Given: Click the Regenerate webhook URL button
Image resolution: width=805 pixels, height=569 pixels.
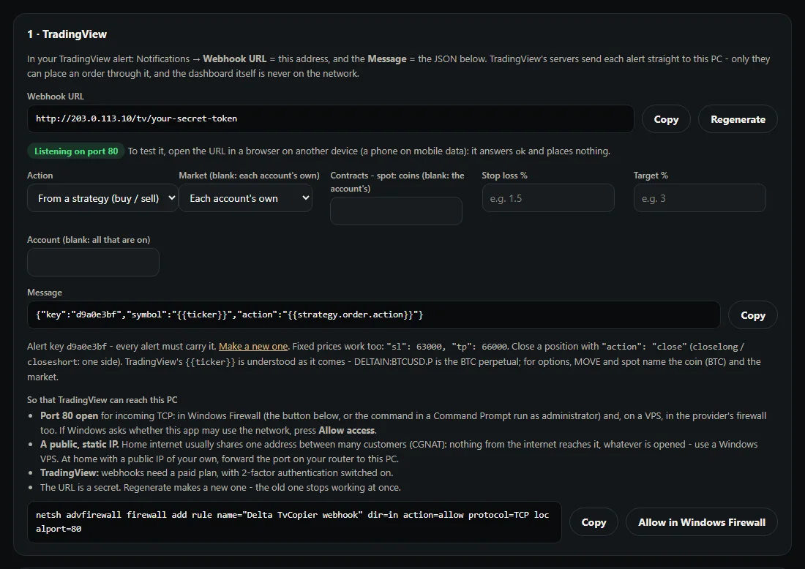Looking at the screenshot, I should (x=738, y=119).
